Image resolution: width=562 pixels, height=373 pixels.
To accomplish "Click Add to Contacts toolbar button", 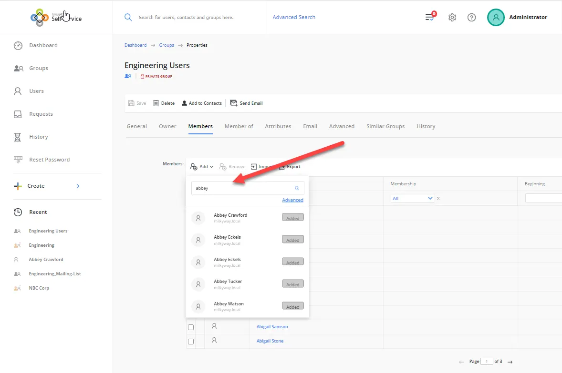I will 201,103.
